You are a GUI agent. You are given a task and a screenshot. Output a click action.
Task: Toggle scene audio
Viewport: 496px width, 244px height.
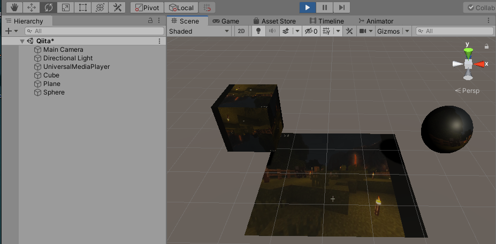[x=272, y=31]
